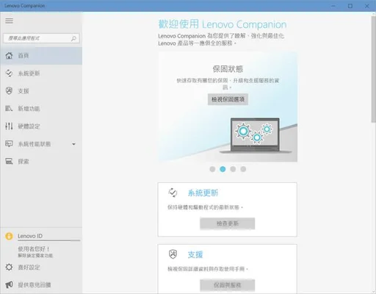
Task: Click the feedback megaphone icon
Action: 9,284
